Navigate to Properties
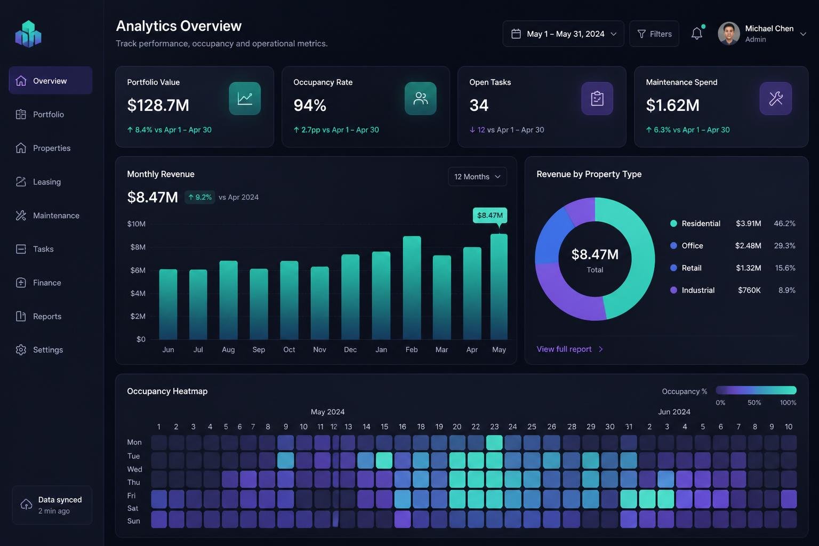The image size is (819, 546). pos(51,148)
